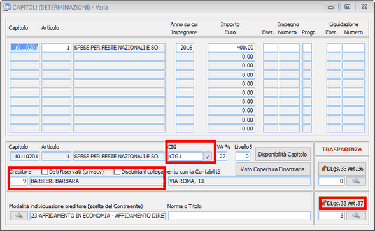Click first row description SPESE PER FESTE NAZIONALI
Viewport: 375px width, 231px height.
[x=119, y=48]
